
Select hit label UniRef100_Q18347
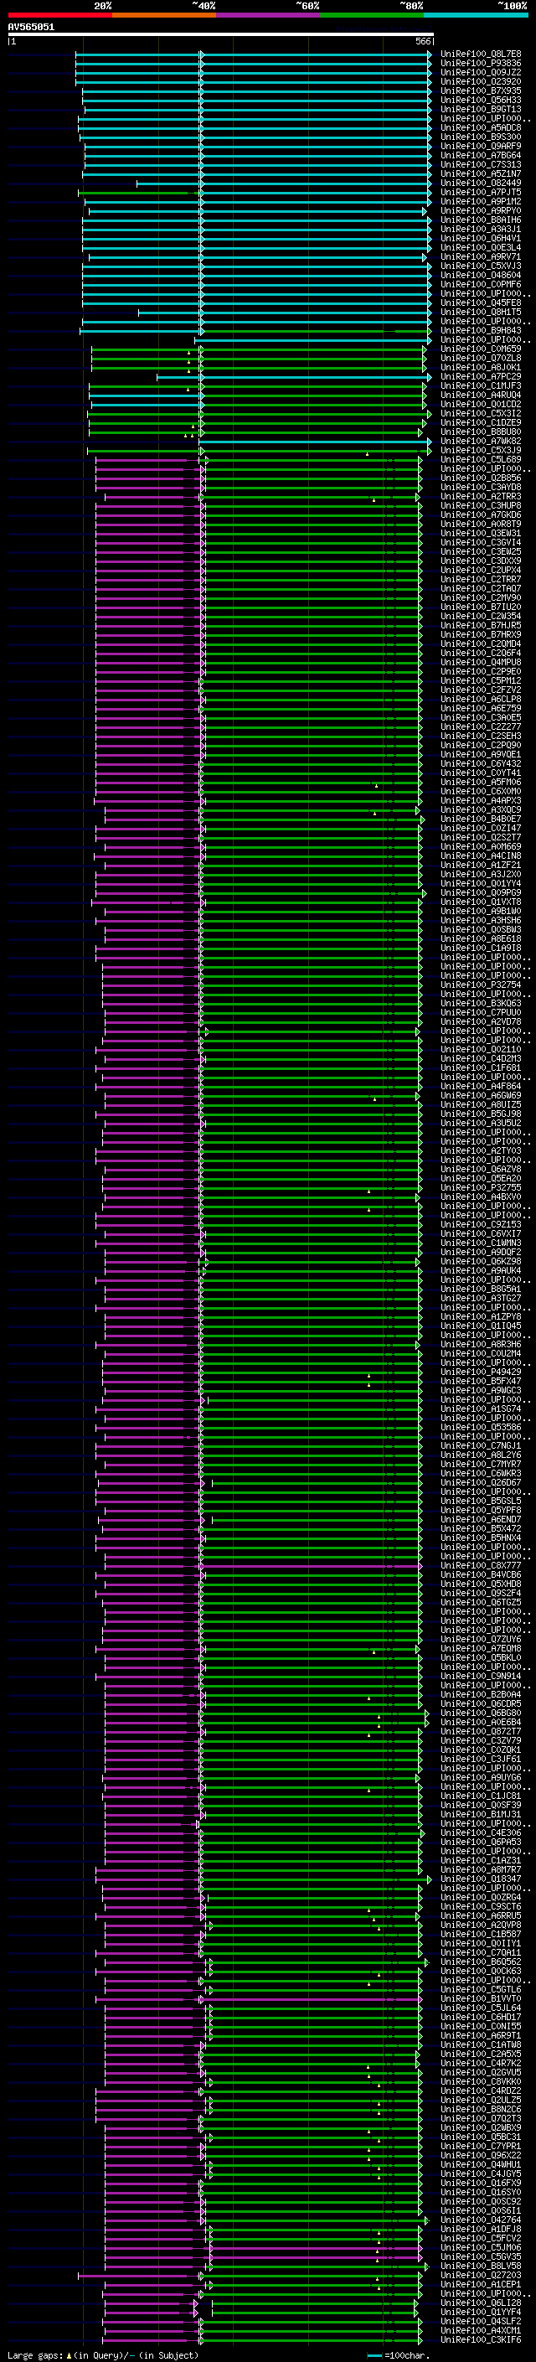(480, 1879)
